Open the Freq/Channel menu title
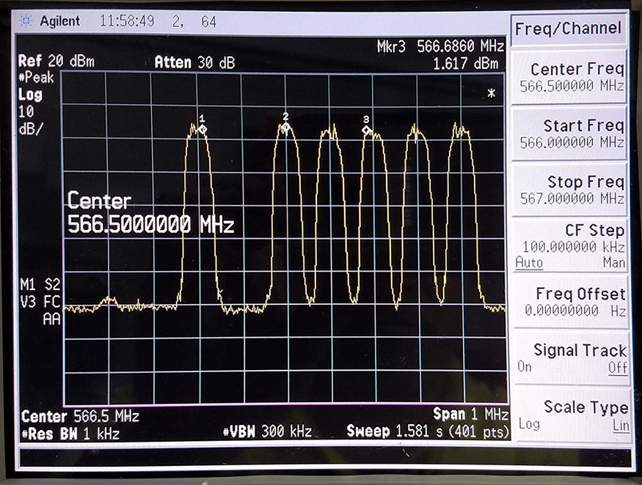 [x=569, y=29]
